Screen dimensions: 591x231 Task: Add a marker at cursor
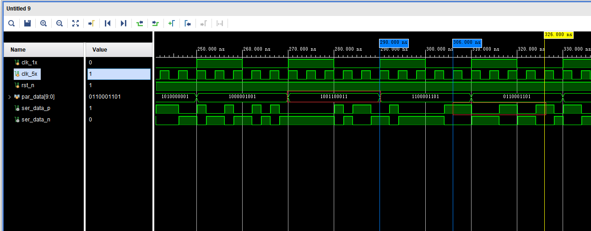tap(171, 23)
